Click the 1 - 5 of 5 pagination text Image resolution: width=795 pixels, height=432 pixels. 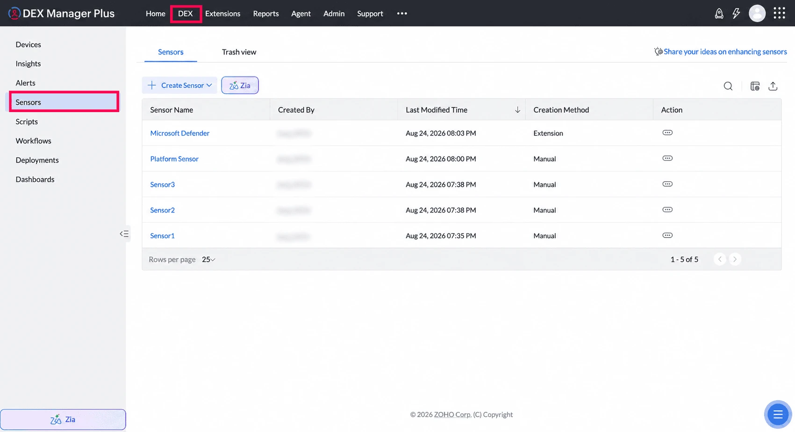(684, 259)
